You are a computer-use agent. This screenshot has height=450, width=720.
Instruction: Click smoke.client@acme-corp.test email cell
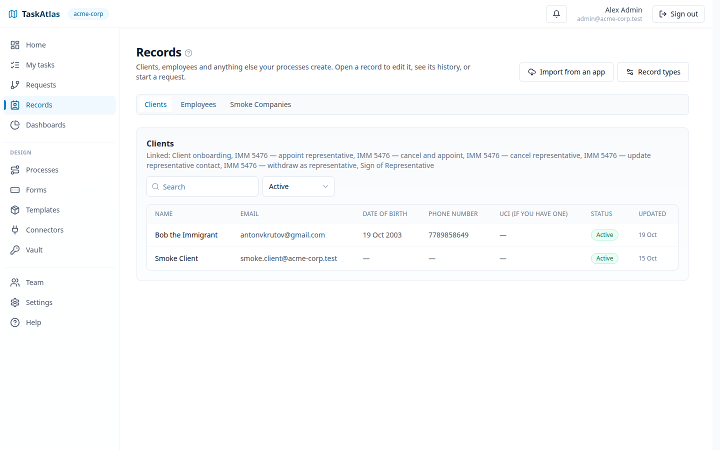click(x=288, y=258)
